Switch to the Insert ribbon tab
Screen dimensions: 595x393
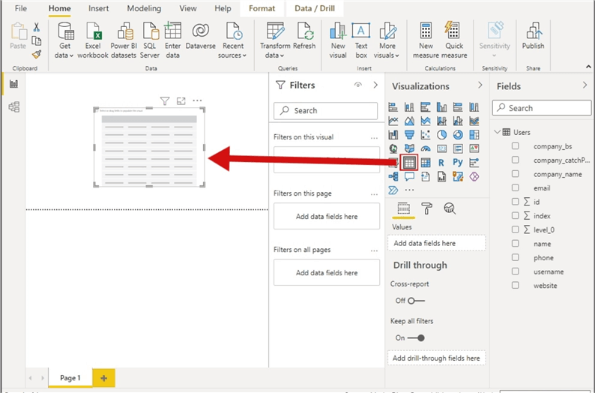[98, 8]
